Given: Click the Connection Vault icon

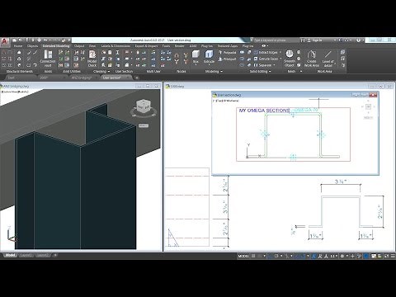Looking at the screenshot, I should [x=48, y=59].
